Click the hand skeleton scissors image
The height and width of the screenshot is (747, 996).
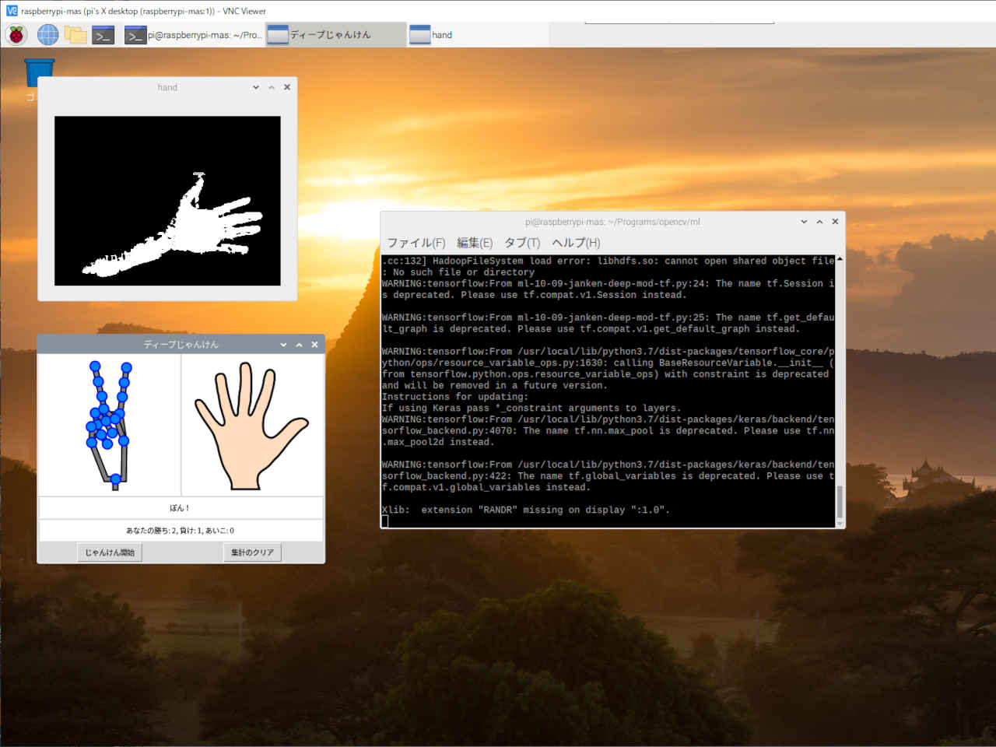[110, 425]
